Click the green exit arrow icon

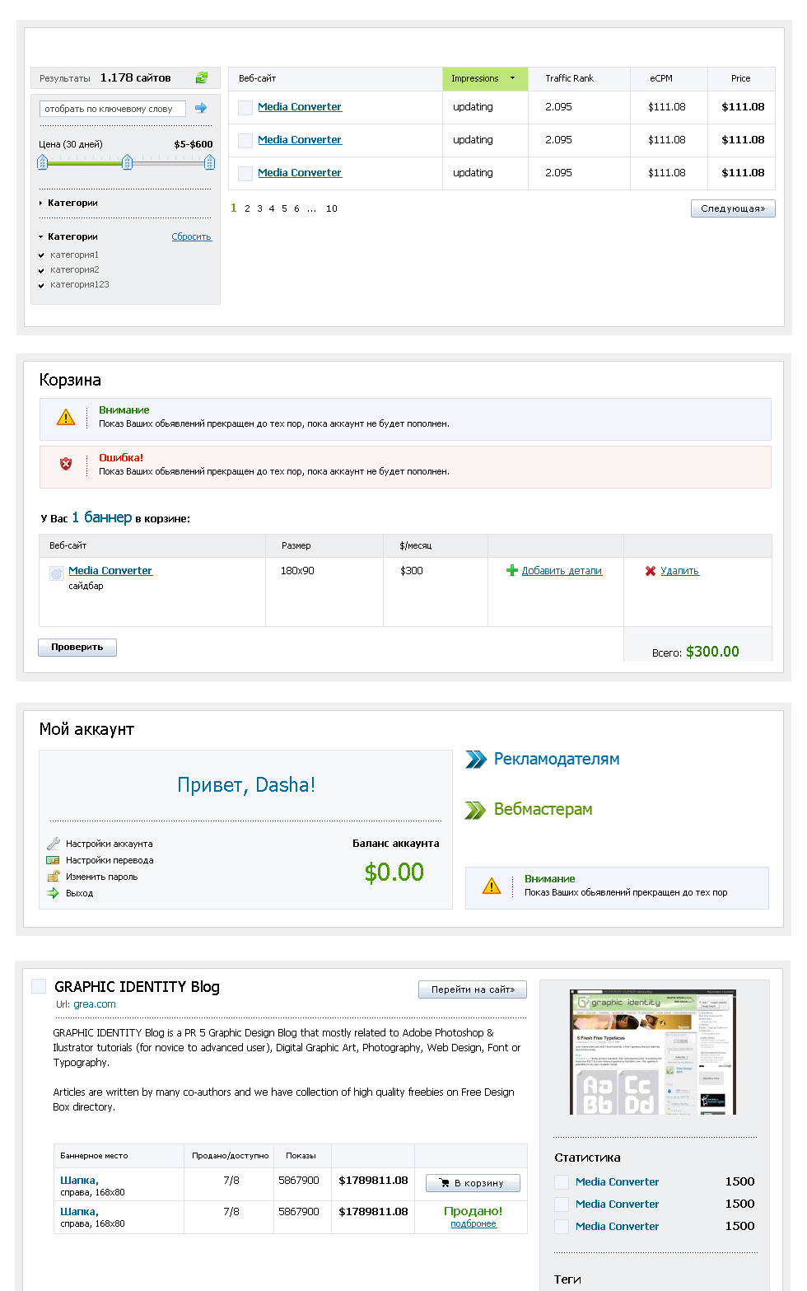pyautogui.click(x=54, y=893)
